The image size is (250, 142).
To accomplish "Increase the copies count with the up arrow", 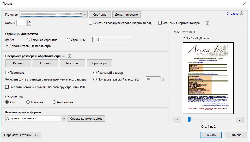I will tap(29, 21).
